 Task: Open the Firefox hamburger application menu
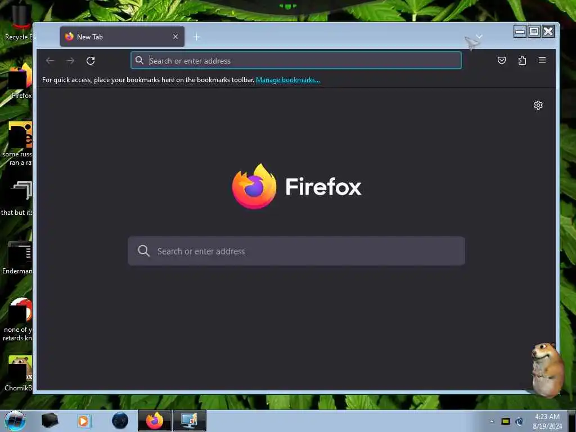[542, 60]
